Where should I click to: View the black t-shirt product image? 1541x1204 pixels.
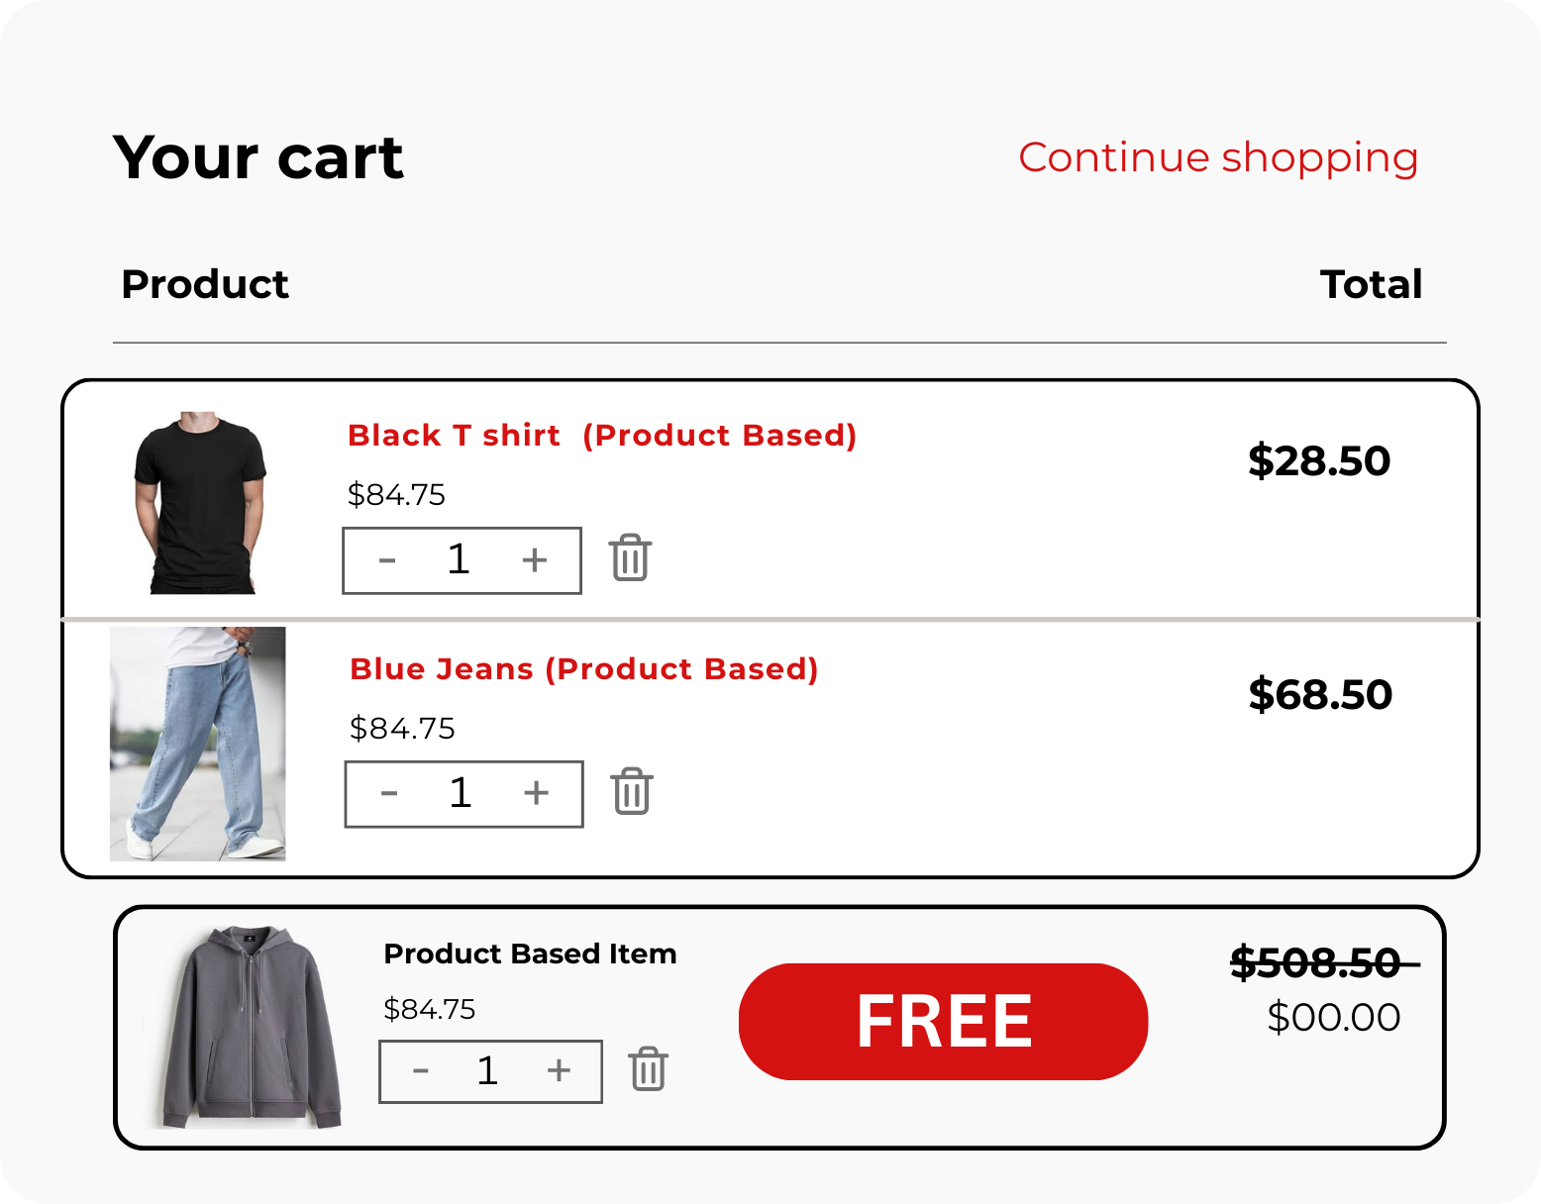coord(201,503)
